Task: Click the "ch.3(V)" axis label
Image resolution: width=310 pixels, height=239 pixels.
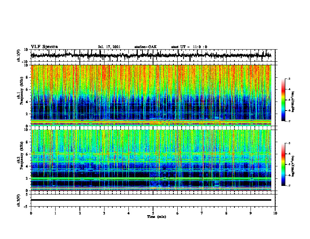Action: click(19, 200)
